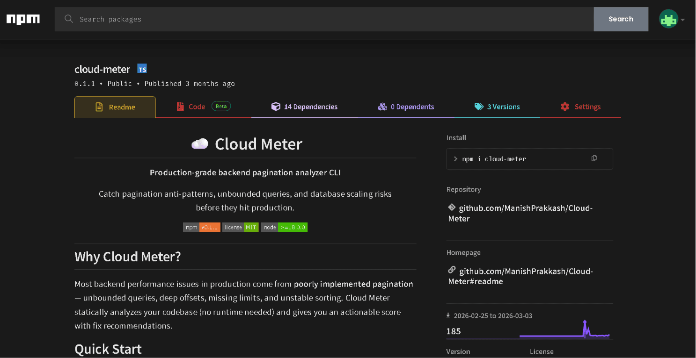Click the npm v0.1.1 badge
The width and height of the screenshot is (696, 358).
point(202,227)
